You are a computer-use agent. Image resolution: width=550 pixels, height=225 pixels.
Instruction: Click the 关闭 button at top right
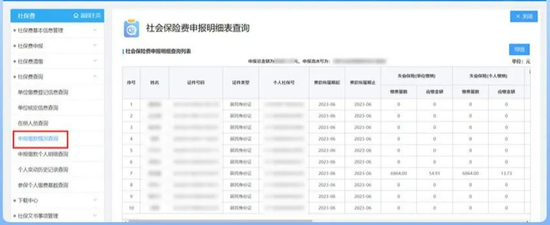(523, 17)
